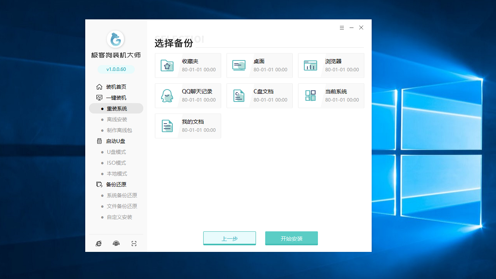
Task: Click the 我的文档 file icon
Action: [x=167, y=126]
